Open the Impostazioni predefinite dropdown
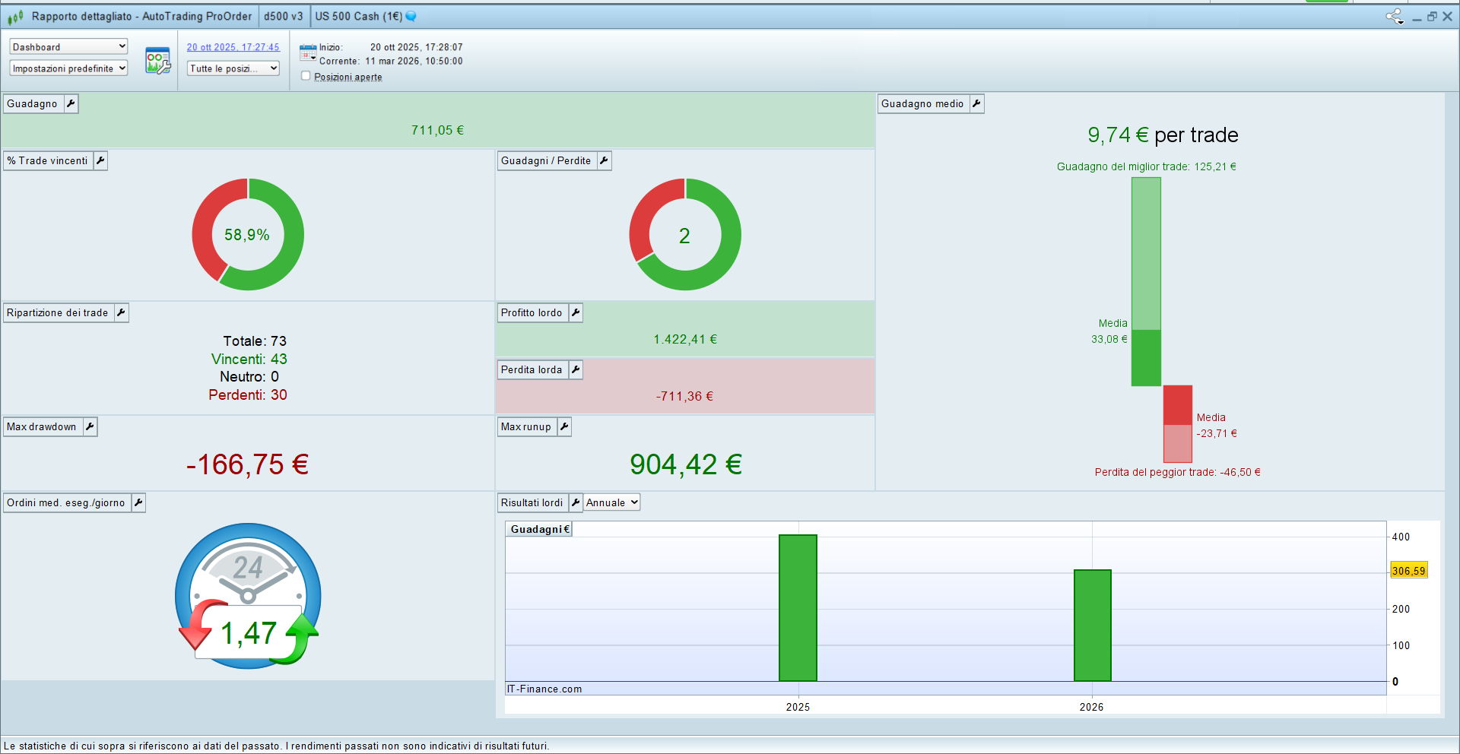Screen dimensions: 1460x754 coord(68,68)
